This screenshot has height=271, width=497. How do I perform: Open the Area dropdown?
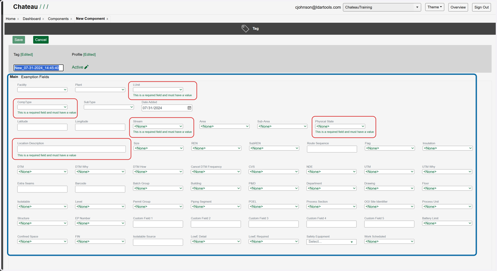[224, 126]
